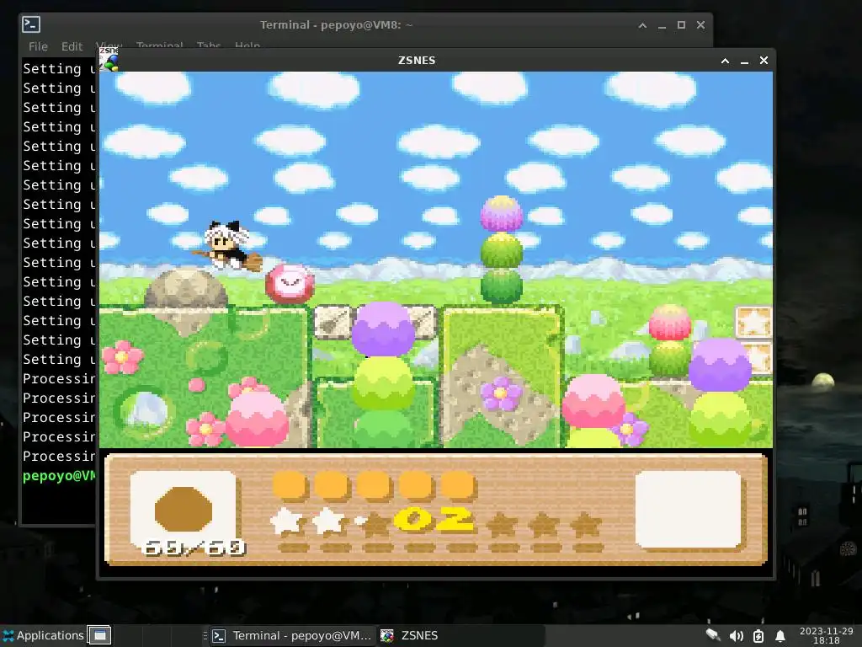Click the volume speaker tray icon
This screenshot has width=862, height=647.
pyautogui.click(x=736, y=636)
